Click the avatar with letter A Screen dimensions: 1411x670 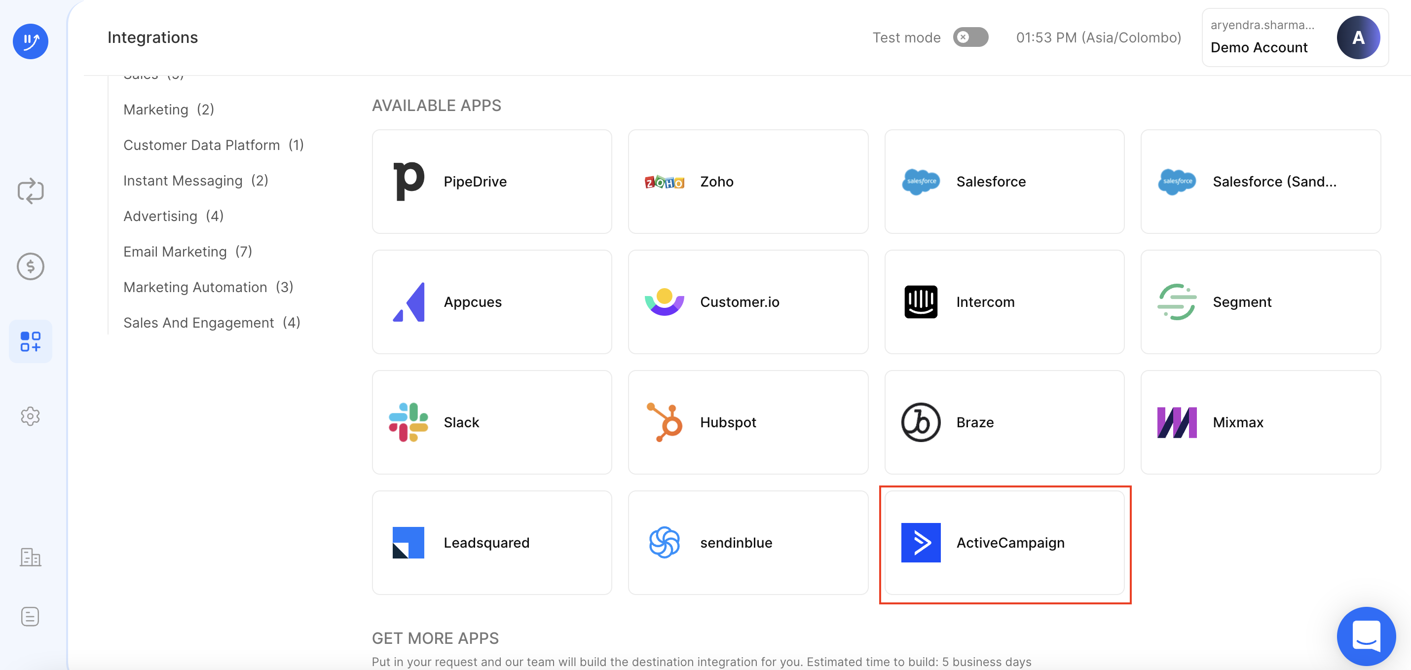1358,37
